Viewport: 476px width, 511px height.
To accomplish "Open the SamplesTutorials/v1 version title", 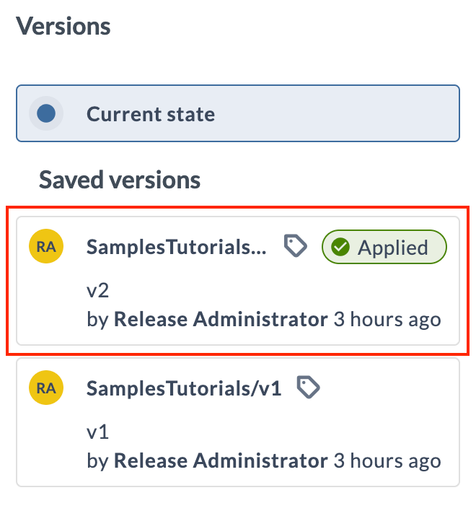I will (184, 388).
